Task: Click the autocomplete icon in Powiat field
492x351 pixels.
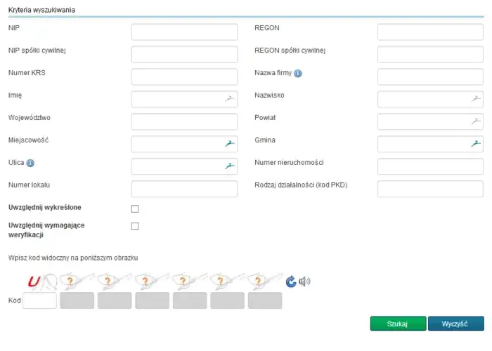Action: (476, 121)
